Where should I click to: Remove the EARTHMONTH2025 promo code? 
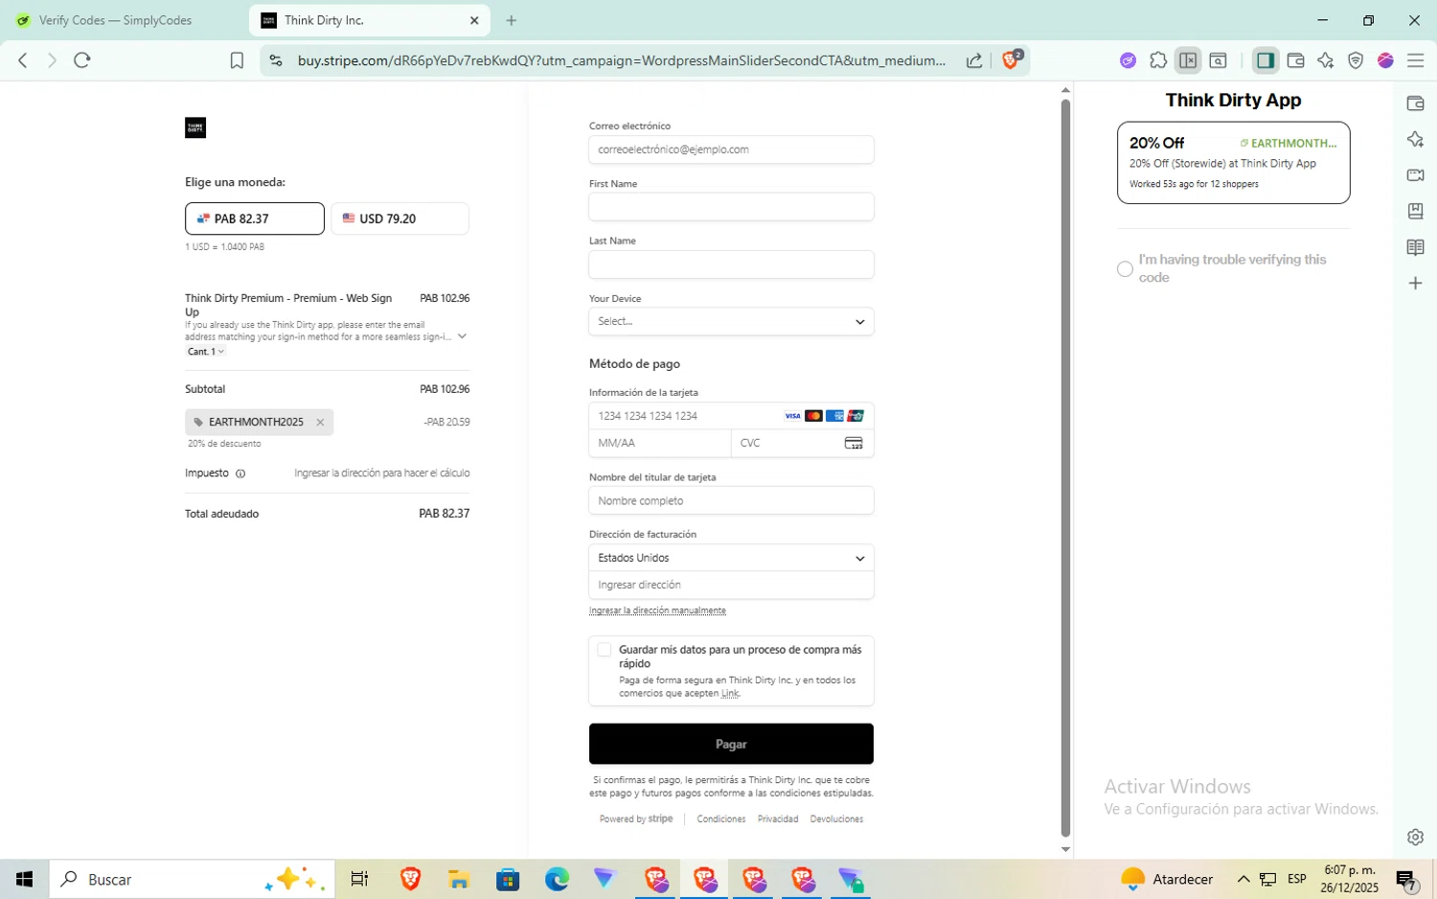pyautogui.click(x=320, y=422)
